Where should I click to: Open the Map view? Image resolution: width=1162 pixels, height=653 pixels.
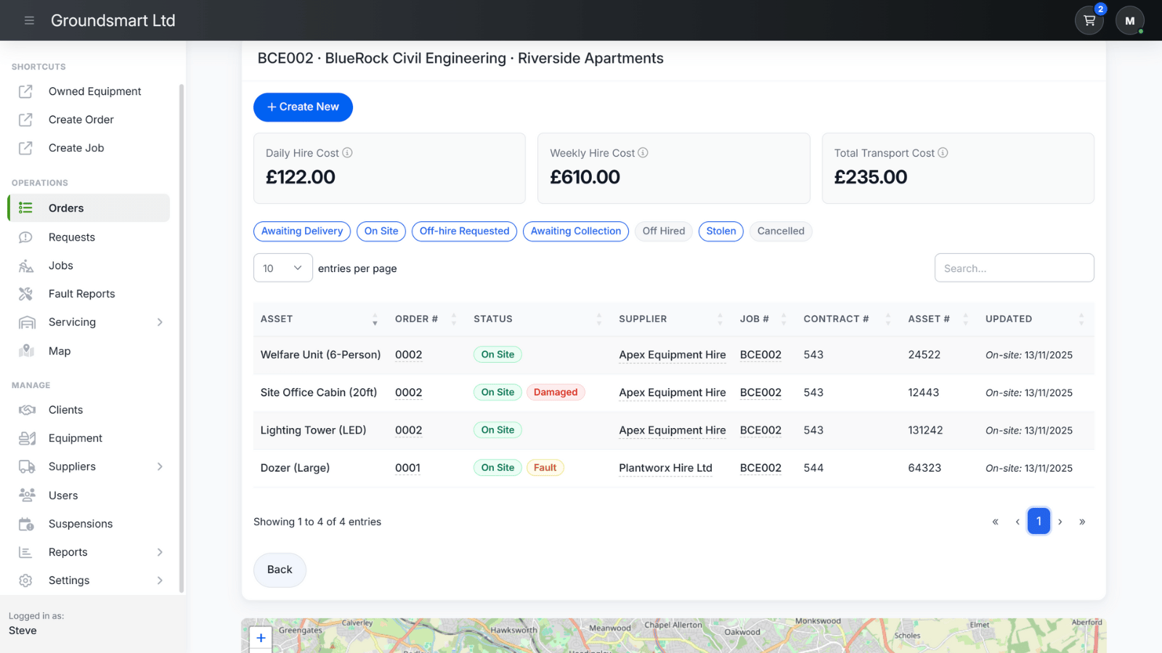tap(60, 351)
